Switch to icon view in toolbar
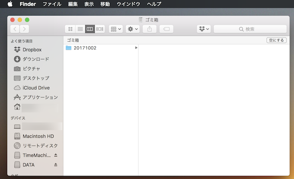Screen dimensions: 294x179 pyautogui.click(x=70, y=29)
